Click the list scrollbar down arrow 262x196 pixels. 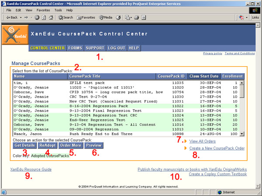coord(241,135)
